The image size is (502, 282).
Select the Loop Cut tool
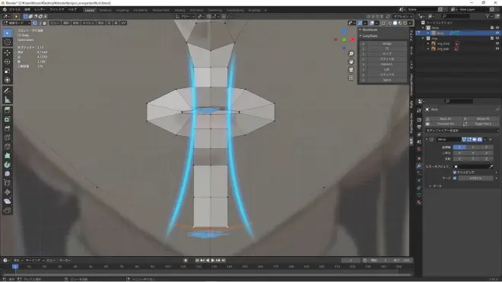coord(8,138)
